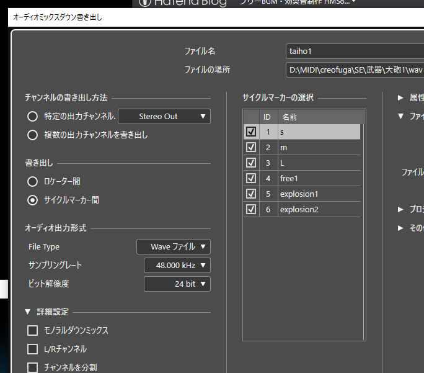424x373 pixels.
Task: Uncheck cycle marker 2 named m
Action: [251, 147]
